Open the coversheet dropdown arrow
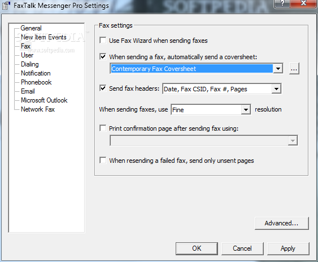 (x=278, y=69)
